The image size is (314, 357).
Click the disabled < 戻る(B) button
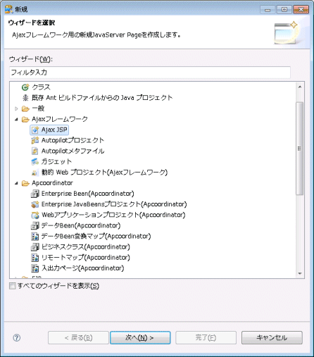click(x=78, y=338)
